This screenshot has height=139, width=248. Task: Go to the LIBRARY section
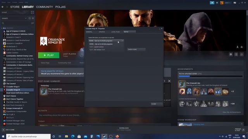click(x=28, y=7)
